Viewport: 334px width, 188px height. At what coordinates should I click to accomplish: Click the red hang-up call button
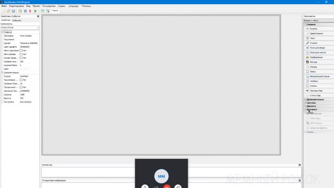point(168,186)
